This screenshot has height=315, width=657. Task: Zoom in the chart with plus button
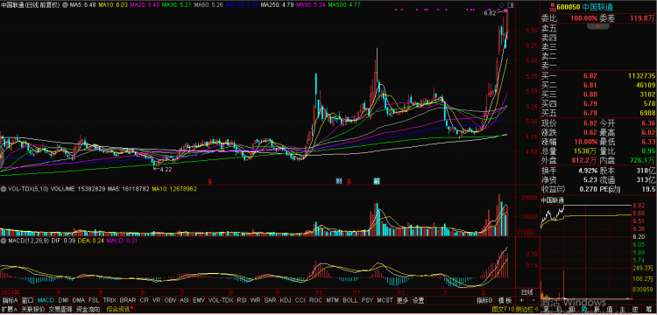521,300
